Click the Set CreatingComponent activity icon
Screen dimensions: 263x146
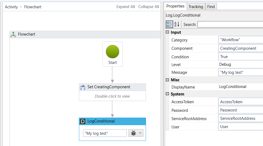point(83,87)
